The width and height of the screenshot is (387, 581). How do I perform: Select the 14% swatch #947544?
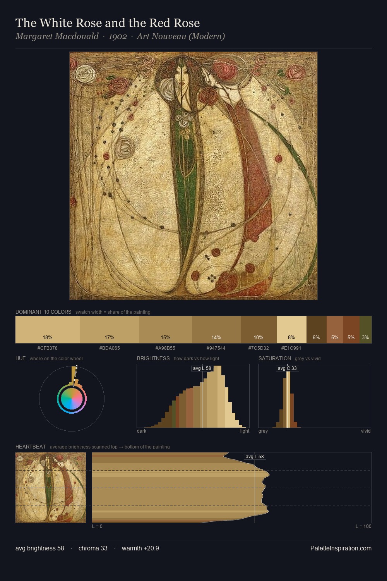pos(216,330)
